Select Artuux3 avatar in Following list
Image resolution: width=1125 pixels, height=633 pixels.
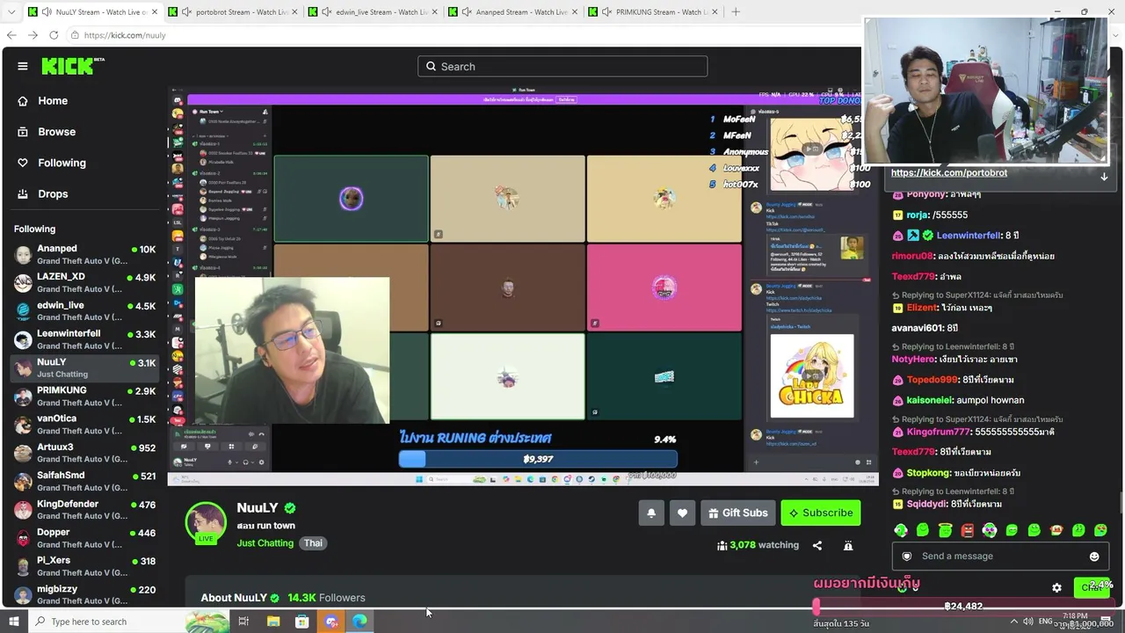click(23, 453)
